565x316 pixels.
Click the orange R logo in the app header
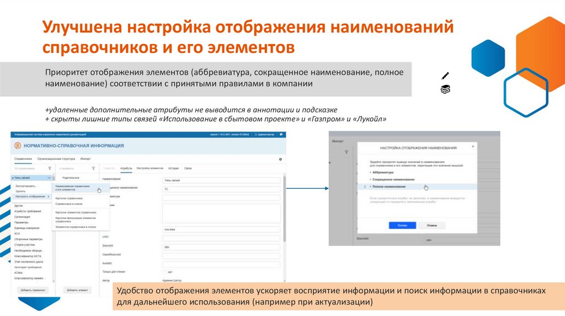(x=18, y=145)
